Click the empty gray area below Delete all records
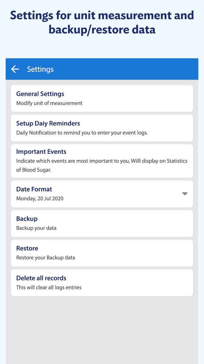This screenshot has width=204, height=364. point(102,330)
